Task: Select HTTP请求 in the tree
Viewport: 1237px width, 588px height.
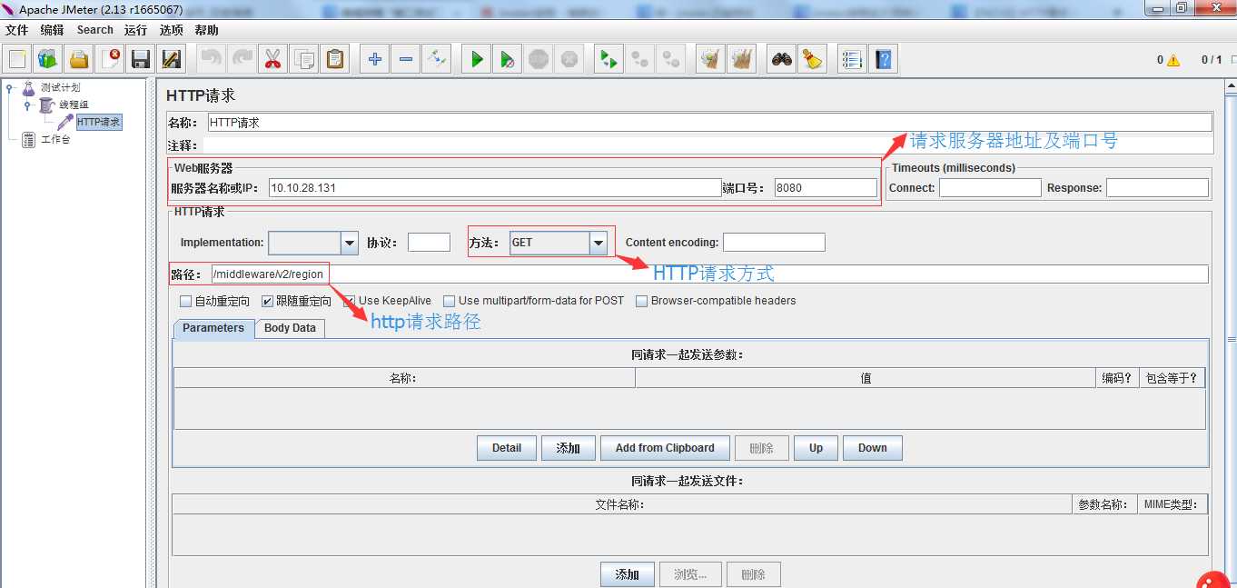Action: (98, 122)
